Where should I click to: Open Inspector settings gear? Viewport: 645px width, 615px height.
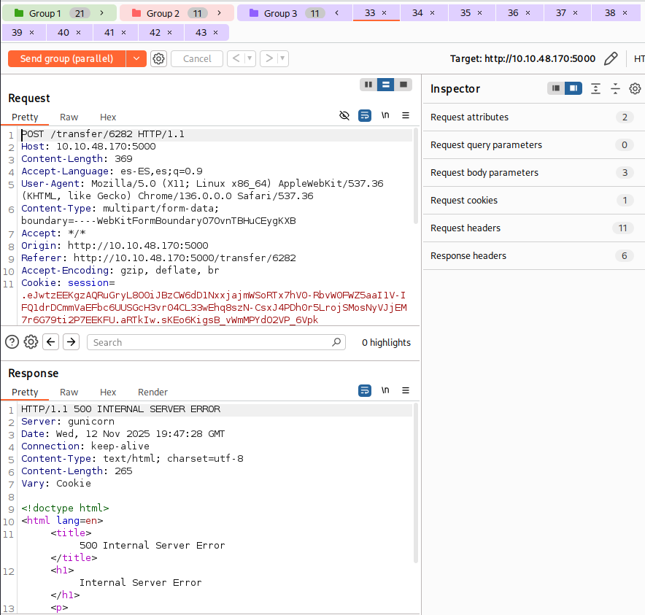pos(635,88)
